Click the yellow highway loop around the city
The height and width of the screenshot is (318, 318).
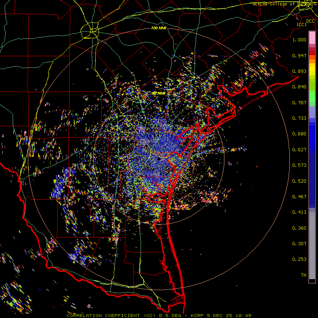click(90, 30)
